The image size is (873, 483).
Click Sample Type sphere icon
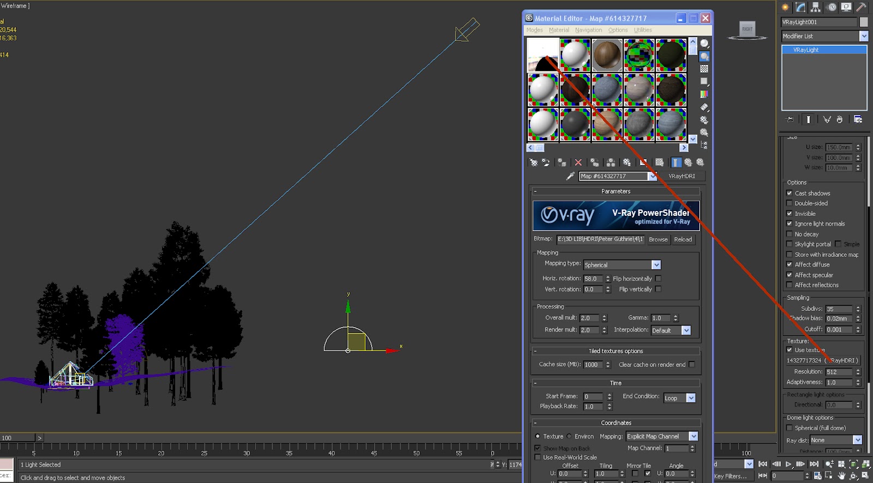tap(704, 44)
